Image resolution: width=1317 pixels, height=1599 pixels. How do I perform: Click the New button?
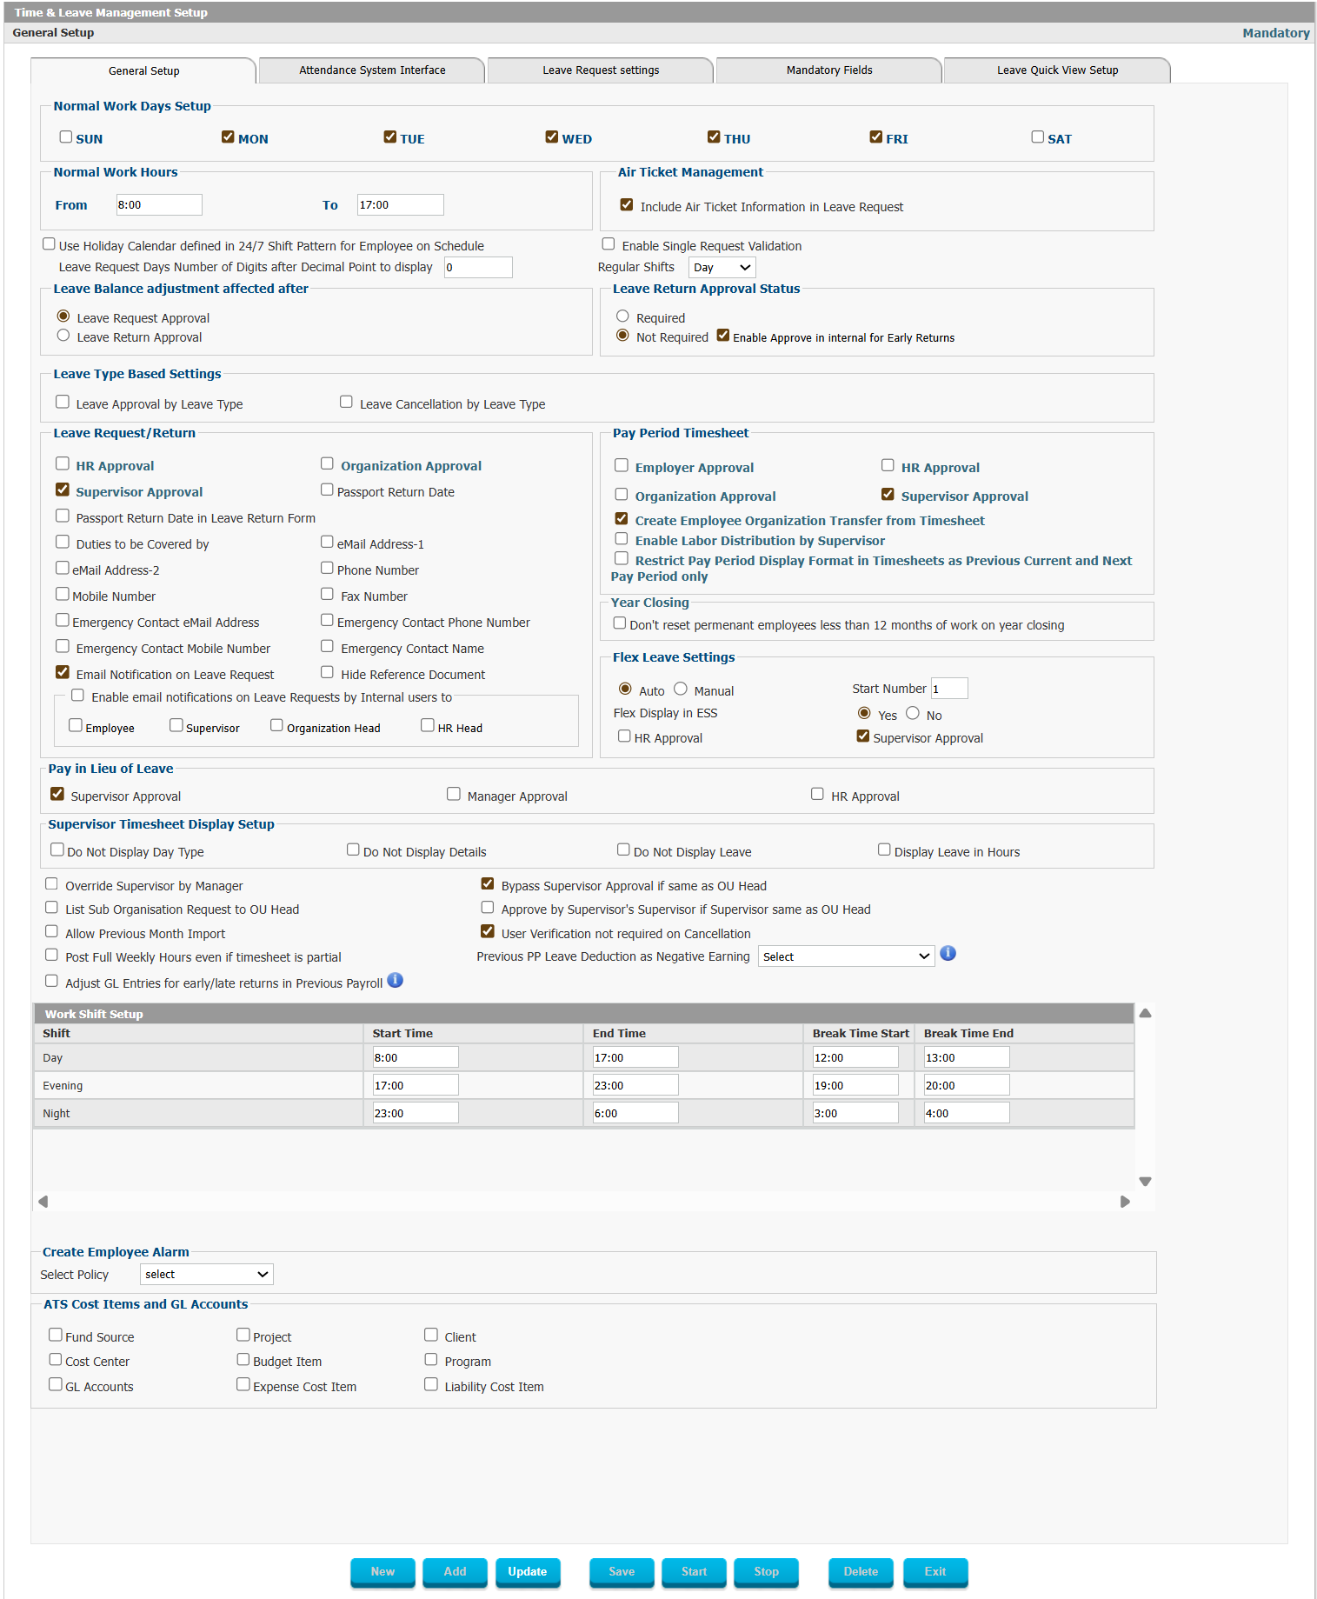click(382, 1571)
